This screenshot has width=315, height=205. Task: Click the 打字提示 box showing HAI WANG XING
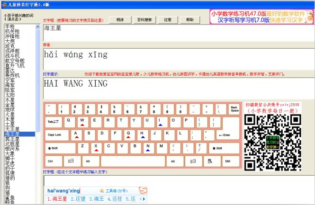click(179, 88)
